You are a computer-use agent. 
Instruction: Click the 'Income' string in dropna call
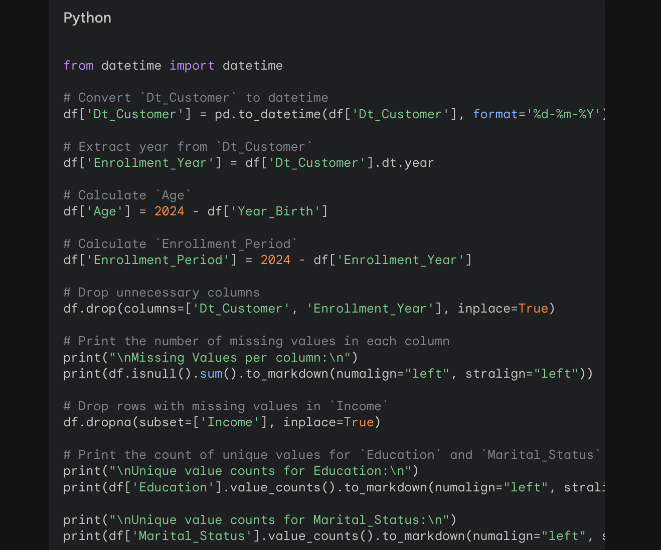coord(230,422)
